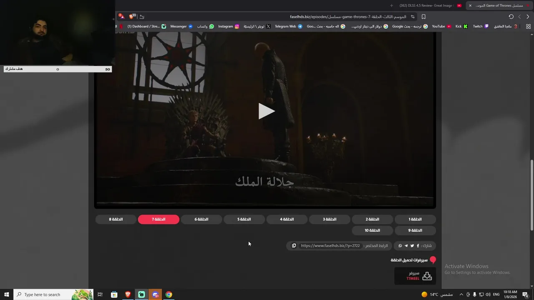Open the YouTube bookmark
The height and width of the screenshot is (300, 534).
[x=441, y=26]
